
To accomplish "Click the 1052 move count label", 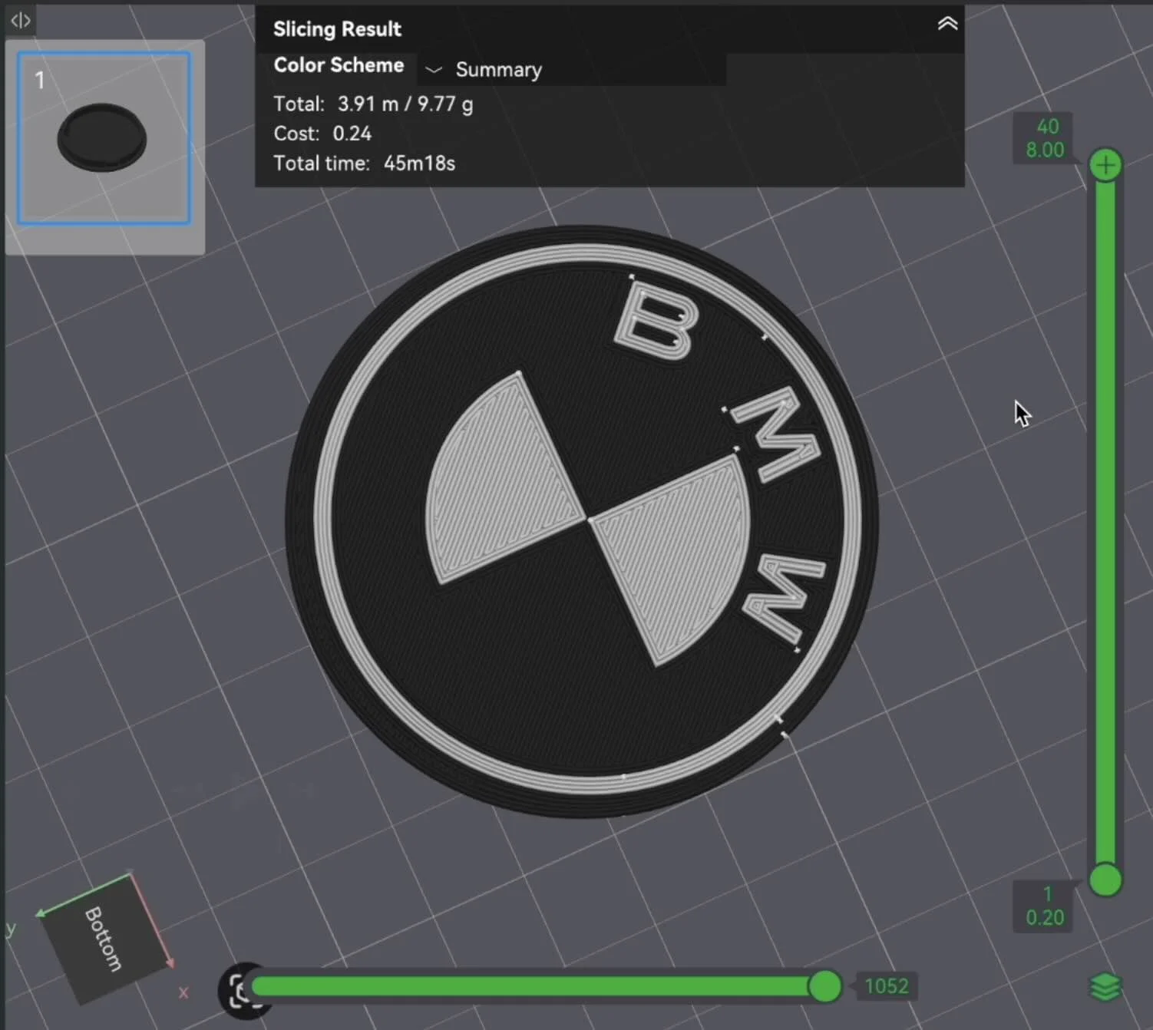I will coord(886,986).
